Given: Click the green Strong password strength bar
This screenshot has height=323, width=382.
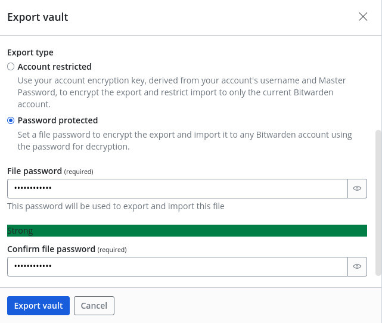Looking at the screenshot, I should pyautogui.click(x=187, y=231).
